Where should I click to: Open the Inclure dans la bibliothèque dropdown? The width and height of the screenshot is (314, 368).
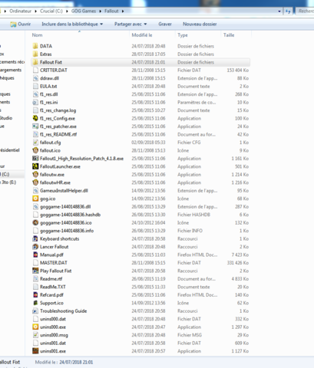pos(72,24)
